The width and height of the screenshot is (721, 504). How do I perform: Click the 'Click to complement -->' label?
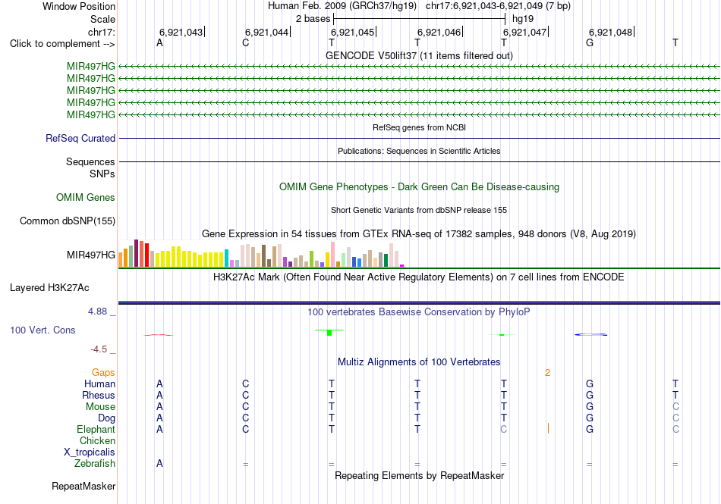click(62, 44)
